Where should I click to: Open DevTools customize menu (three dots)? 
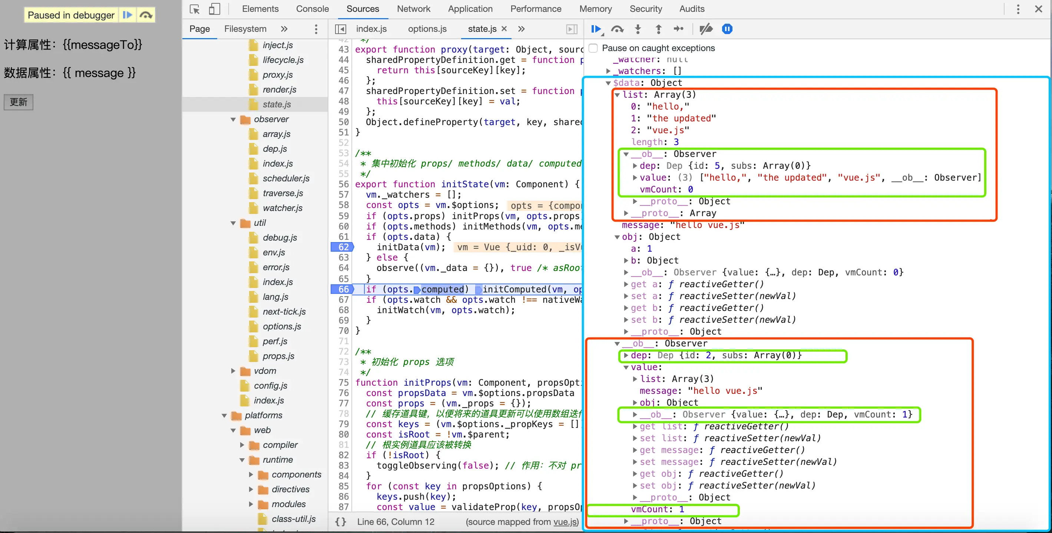pyautogui.click(x=1018, y=9)
